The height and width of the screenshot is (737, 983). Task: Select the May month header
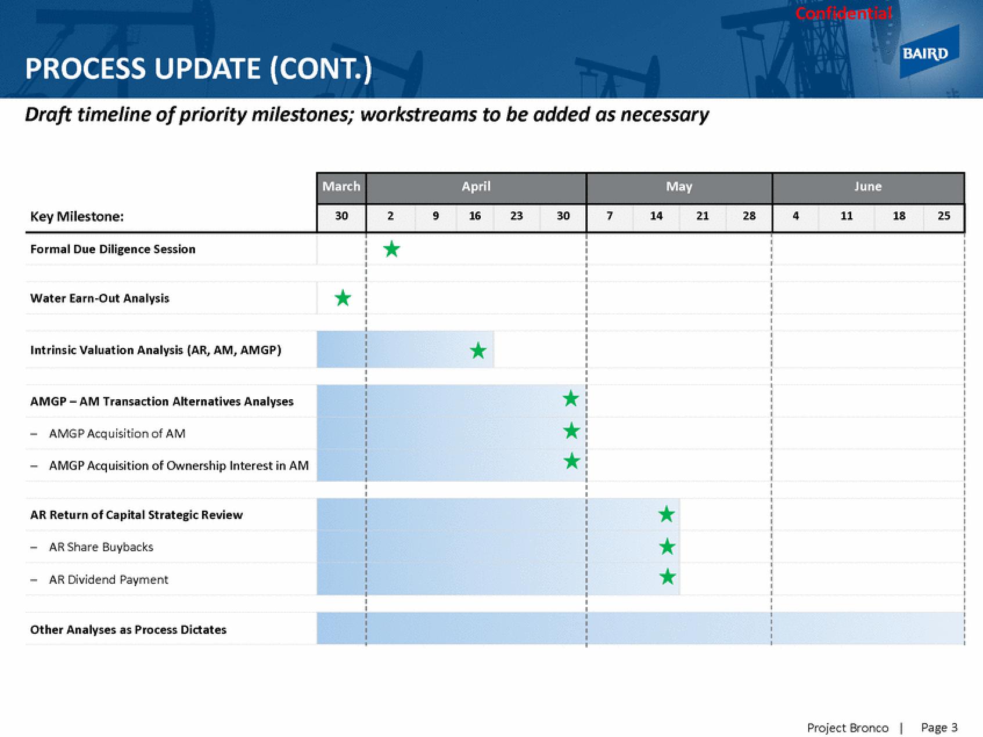click(x=679, y=187)
